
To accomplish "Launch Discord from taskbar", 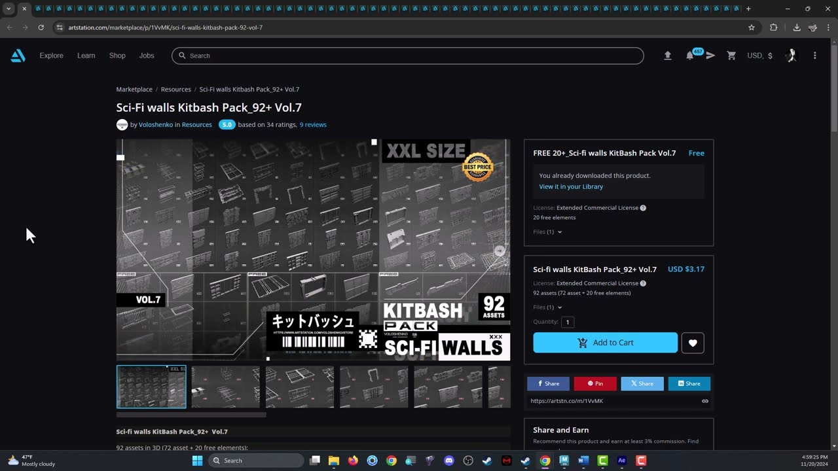I will [x=448, y=461].
